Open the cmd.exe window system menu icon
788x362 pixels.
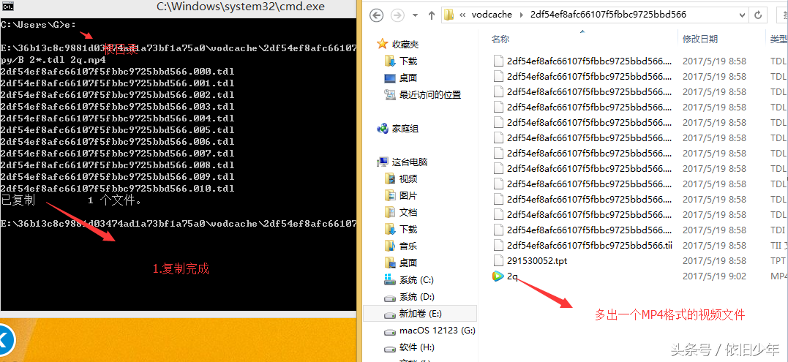[7, 7]
